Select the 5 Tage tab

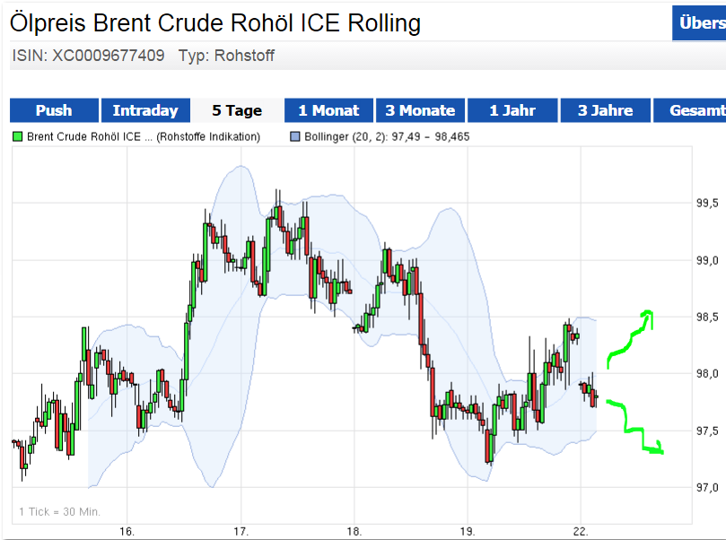tap(237, 110)
